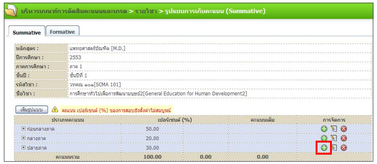Click the ประเภทคะแนน column header
This screenshot has height=164, width=377.
[68, 120]
